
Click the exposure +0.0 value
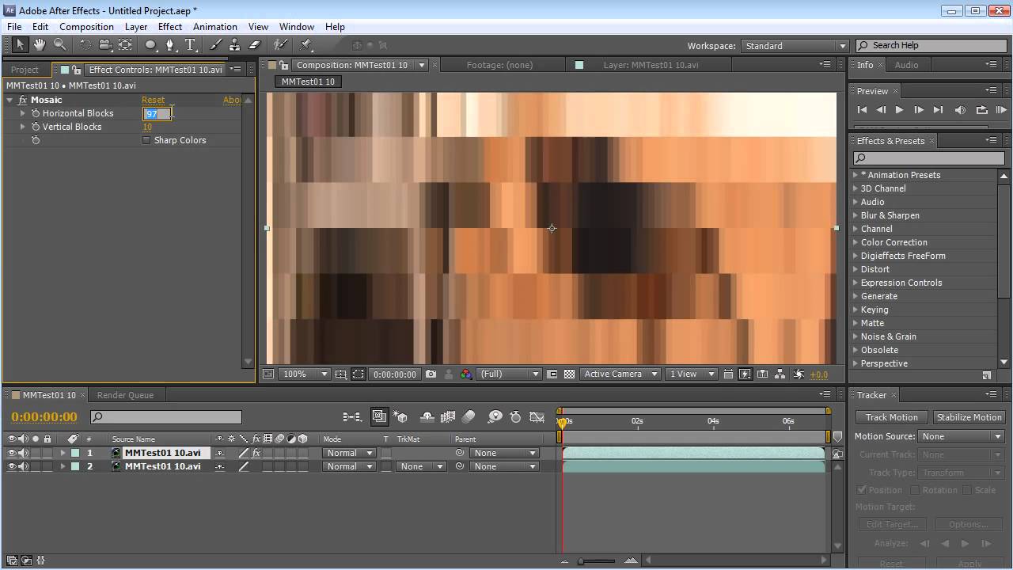(818, 374)
